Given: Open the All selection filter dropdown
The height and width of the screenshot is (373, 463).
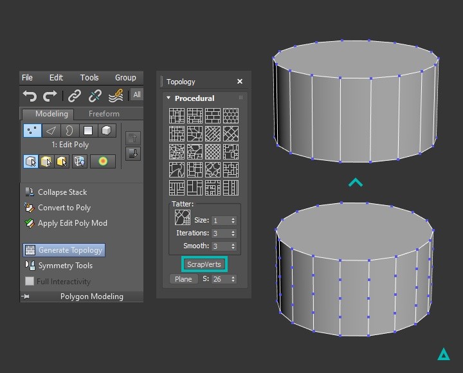Looking at the screenshot, I should 136,95.
